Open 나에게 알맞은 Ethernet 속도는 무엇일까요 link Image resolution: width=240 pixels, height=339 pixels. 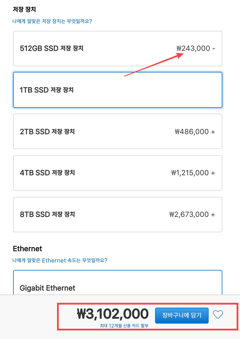pos(60,260)
